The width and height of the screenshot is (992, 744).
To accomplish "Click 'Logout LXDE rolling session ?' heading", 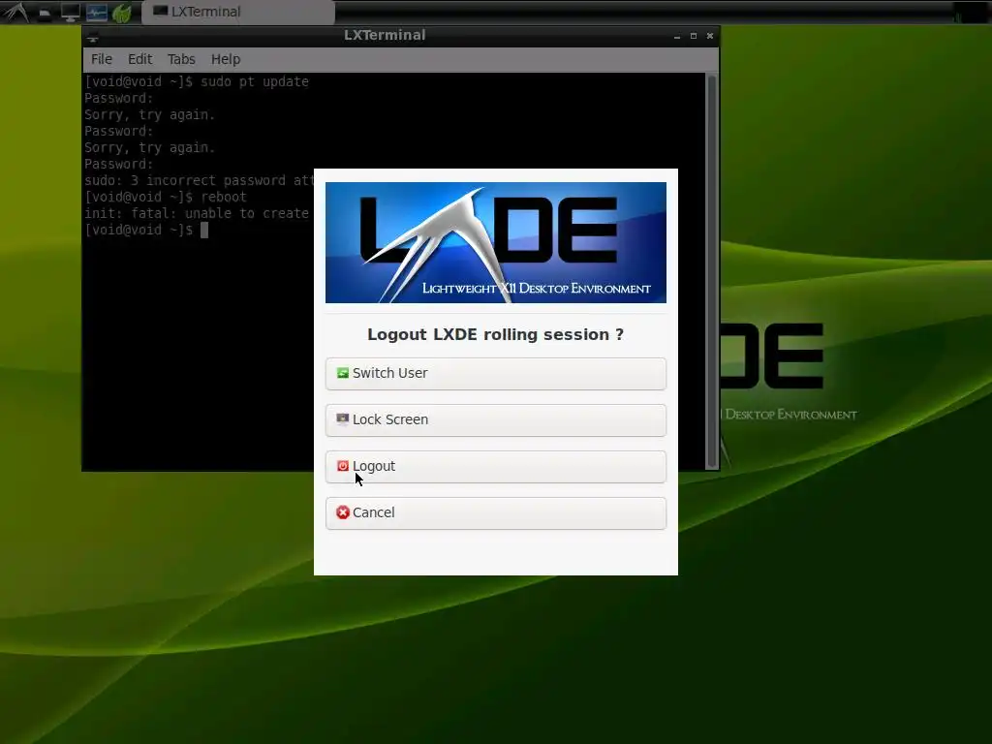I will [495, 334].
